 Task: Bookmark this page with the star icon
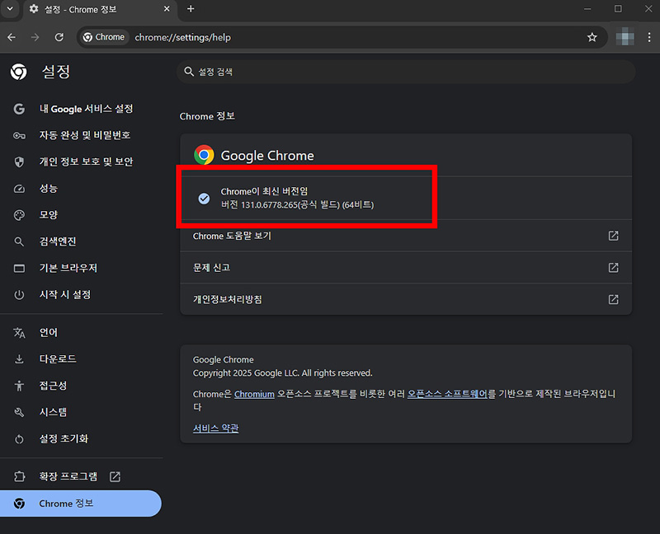tap(592, 37)
